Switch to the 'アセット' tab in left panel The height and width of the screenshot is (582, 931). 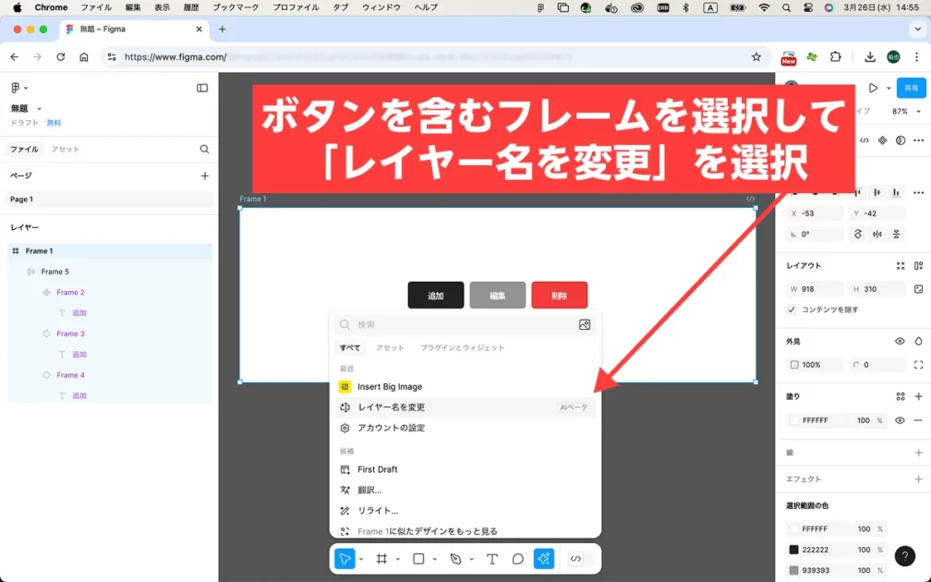(x=65, y=149)
